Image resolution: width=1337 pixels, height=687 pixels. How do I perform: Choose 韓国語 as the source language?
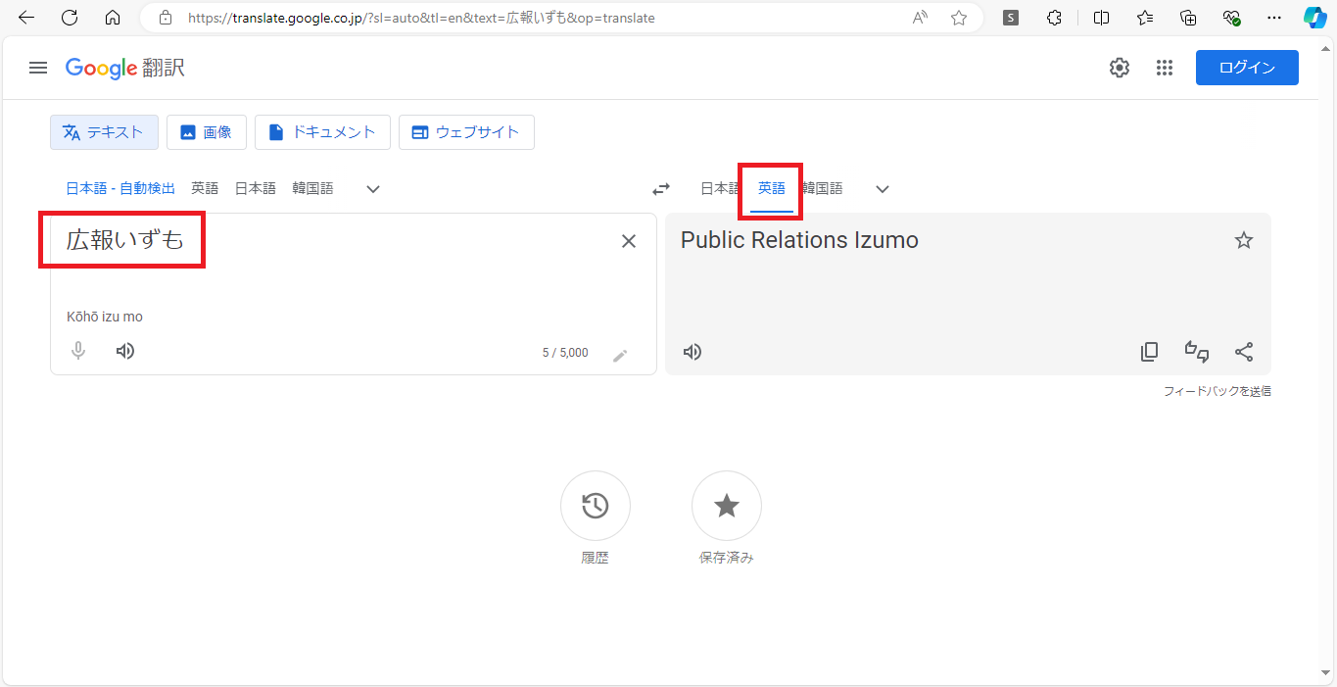[312, 188]
